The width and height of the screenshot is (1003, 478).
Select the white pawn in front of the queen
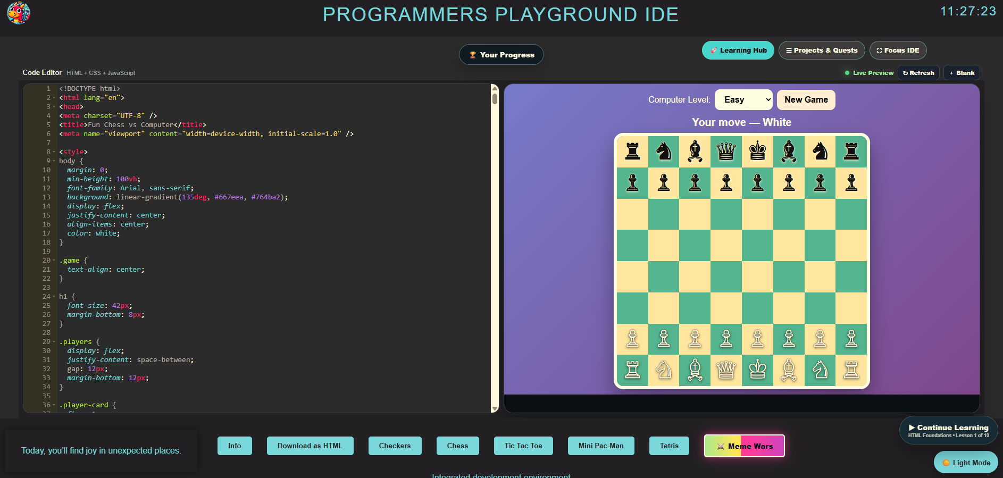(726, 339)
